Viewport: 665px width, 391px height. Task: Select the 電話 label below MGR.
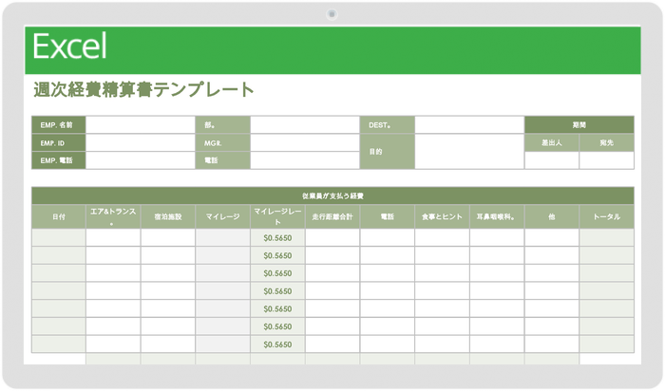[x=222, y=160]
